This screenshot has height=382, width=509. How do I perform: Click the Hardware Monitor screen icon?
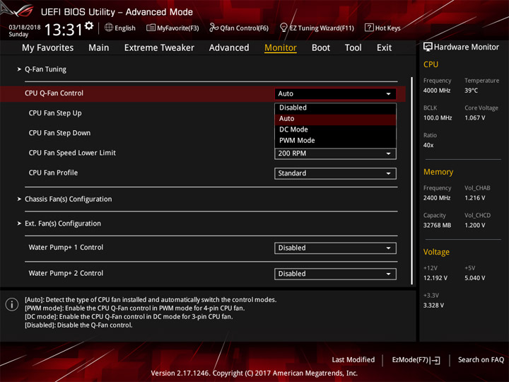click(428, 47)
